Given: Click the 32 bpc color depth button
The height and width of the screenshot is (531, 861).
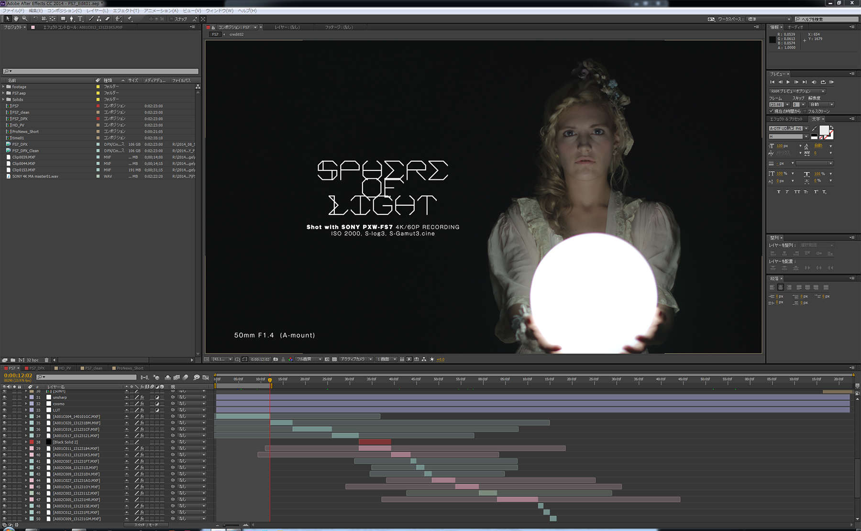Looking at the screenshot, I should tap(33, 360).
